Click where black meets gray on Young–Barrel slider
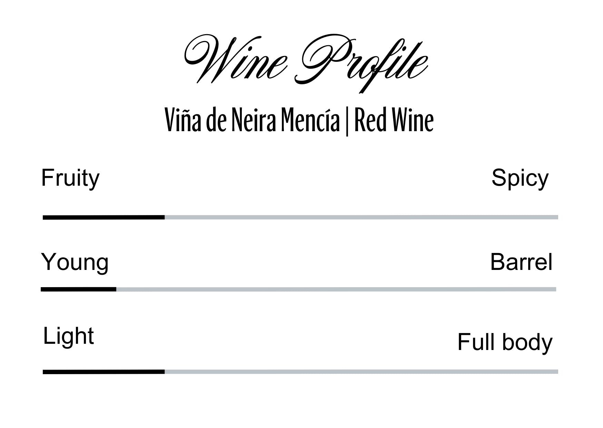This screenshot has width=603, height=428. (116, 289)
